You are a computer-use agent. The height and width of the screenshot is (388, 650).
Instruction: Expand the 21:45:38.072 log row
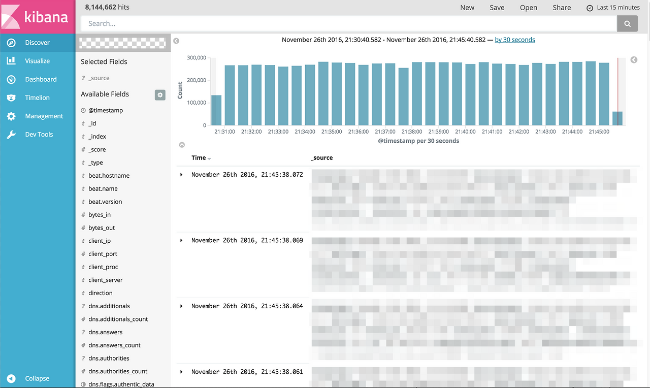(181, 175)
